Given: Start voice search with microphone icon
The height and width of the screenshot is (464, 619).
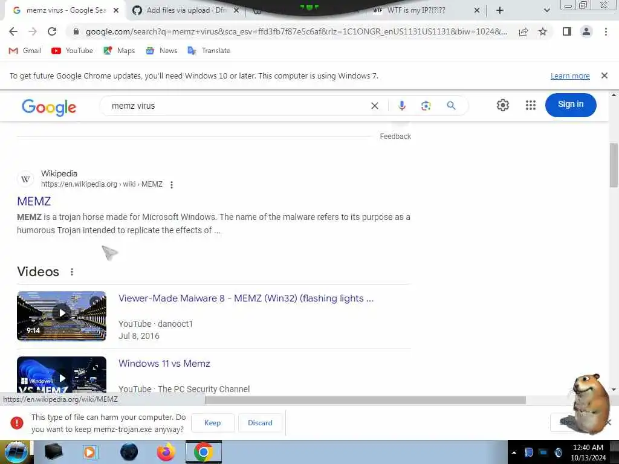Looking at the screenshot, I should coord(401,106).
